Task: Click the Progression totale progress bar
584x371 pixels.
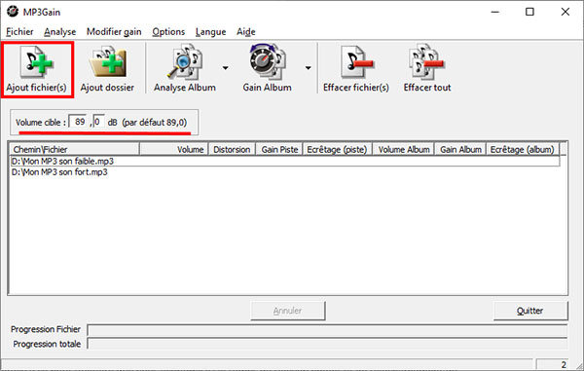Action: click(327, 344)
